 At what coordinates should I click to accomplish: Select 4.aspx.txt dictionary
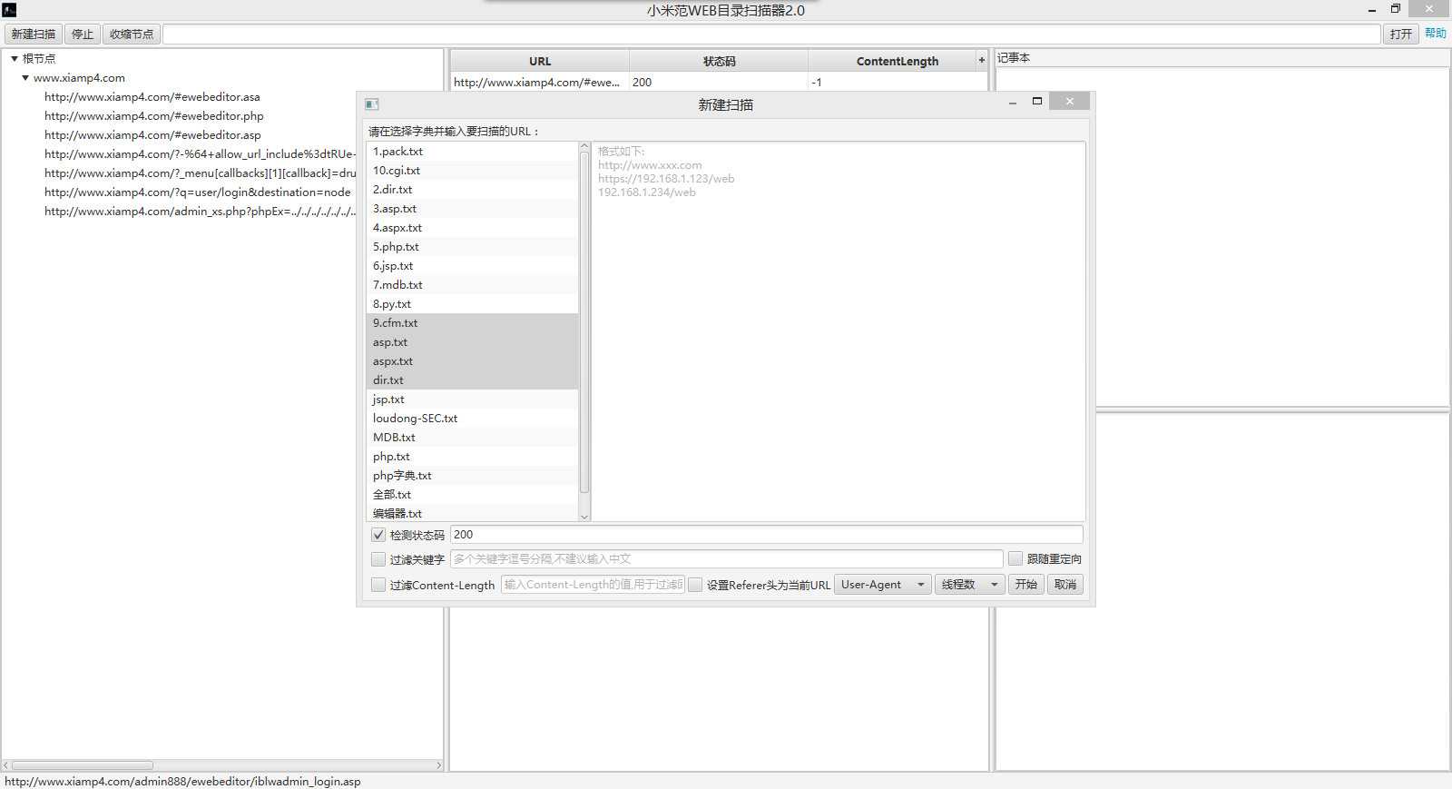pos(472,228)
